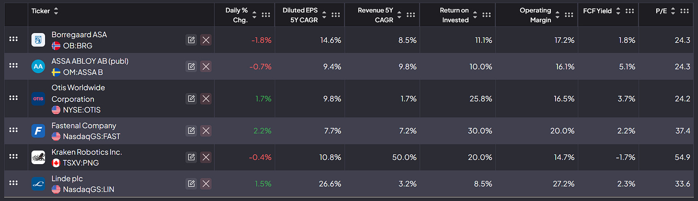Click Linde's 26.6% EPS CAGR value
The width and height of the screenshot is (698, 201).
coord(330,184)
